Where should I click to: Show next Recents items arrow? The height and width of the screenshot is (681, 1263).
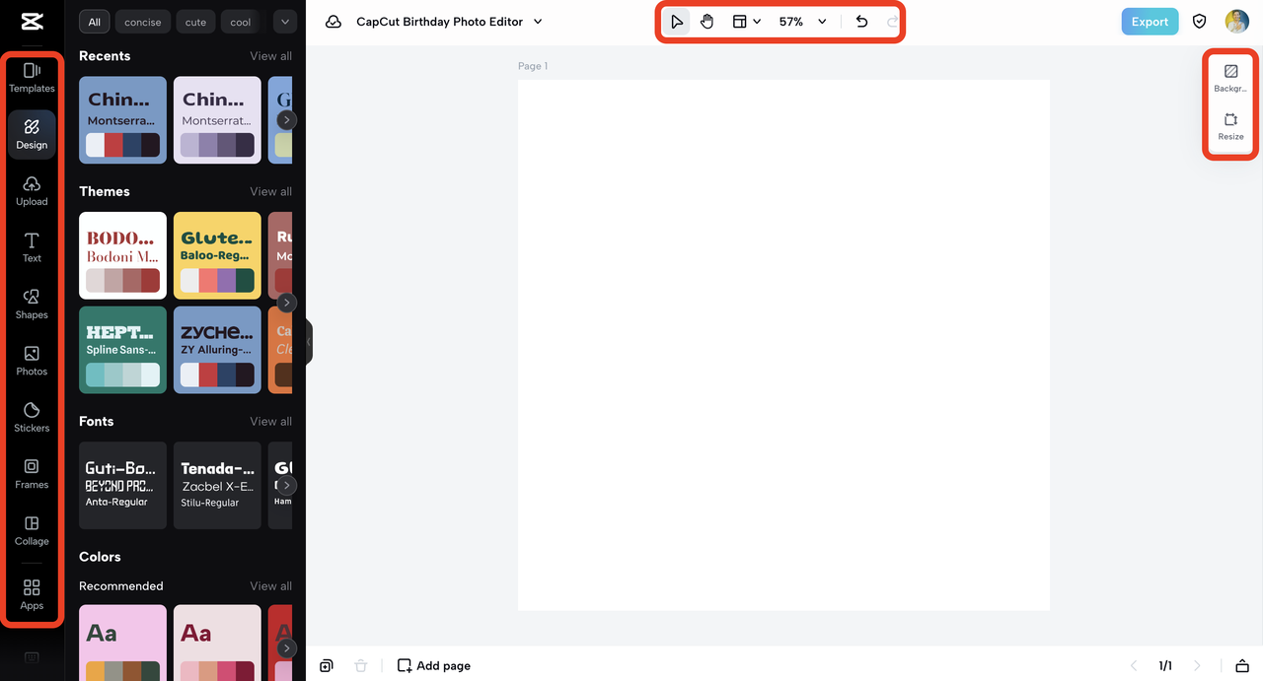point(286,120)
